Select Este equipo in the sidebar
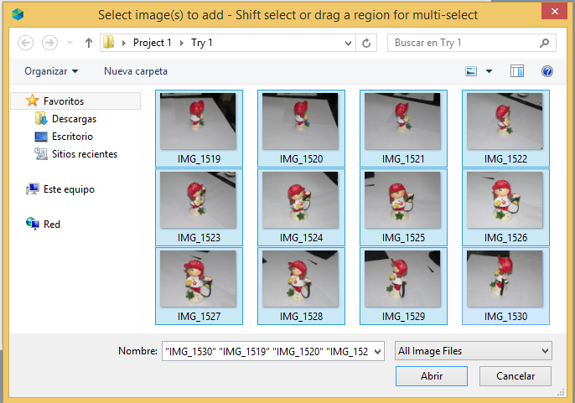This screenshot has width=575, height=403. click(69, 189)
